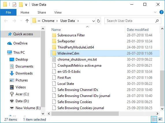Switch to details view in status bar
The height and width of the screenshot is (123, 165).
[x=154, y=119]
